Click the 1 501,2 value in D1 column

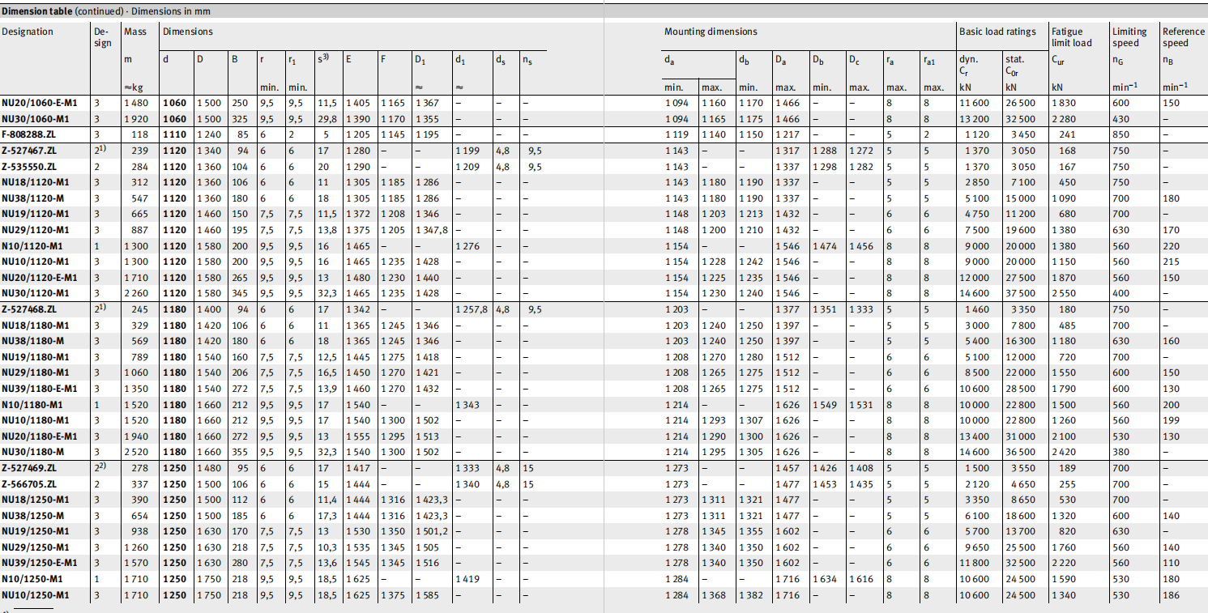coord(431,532)
